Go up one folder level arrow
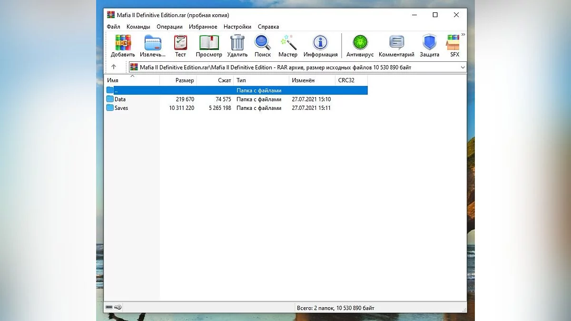 [x=113, y=67]
